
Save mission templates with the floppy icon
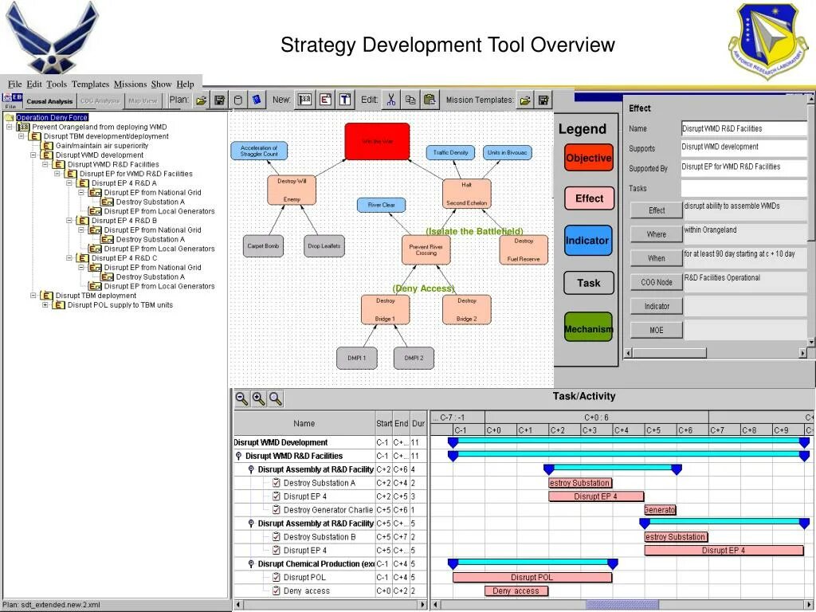(543, 100)
